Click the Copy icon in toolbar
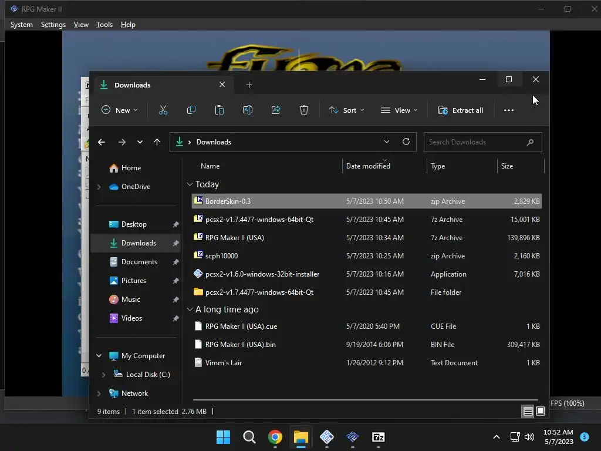Image resolution: width=601 pixels, height=451 pixels. 191,110
